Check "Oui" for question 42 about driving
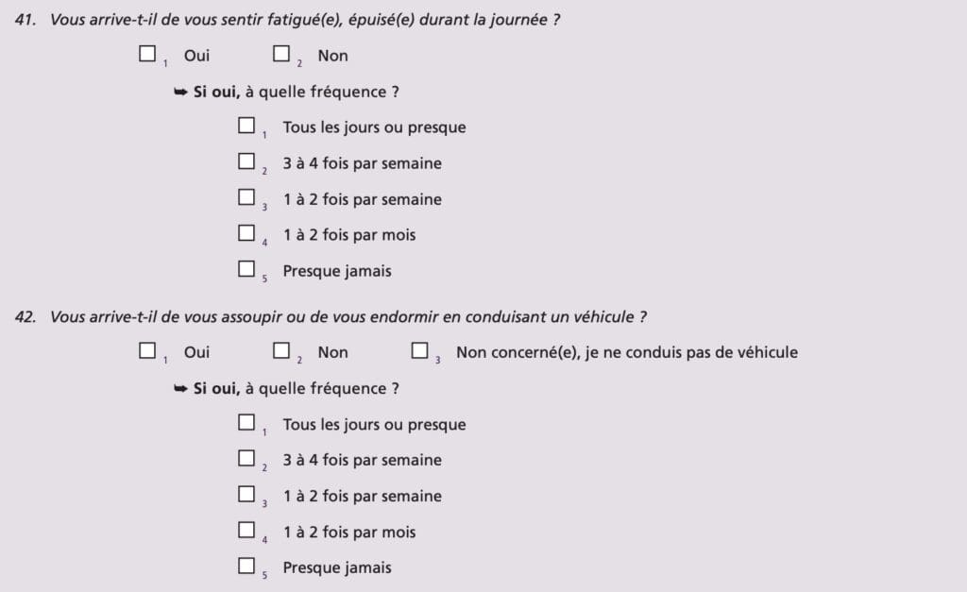The width and height of the screenshot is (967, 592). (147, 351)
